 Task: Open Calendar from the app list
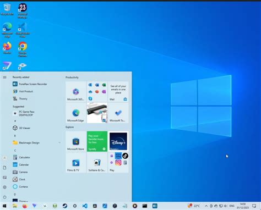[21, 164]
